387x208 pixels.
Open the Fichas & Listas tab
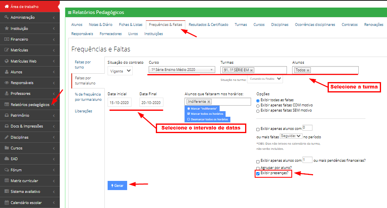click(131, 25)
